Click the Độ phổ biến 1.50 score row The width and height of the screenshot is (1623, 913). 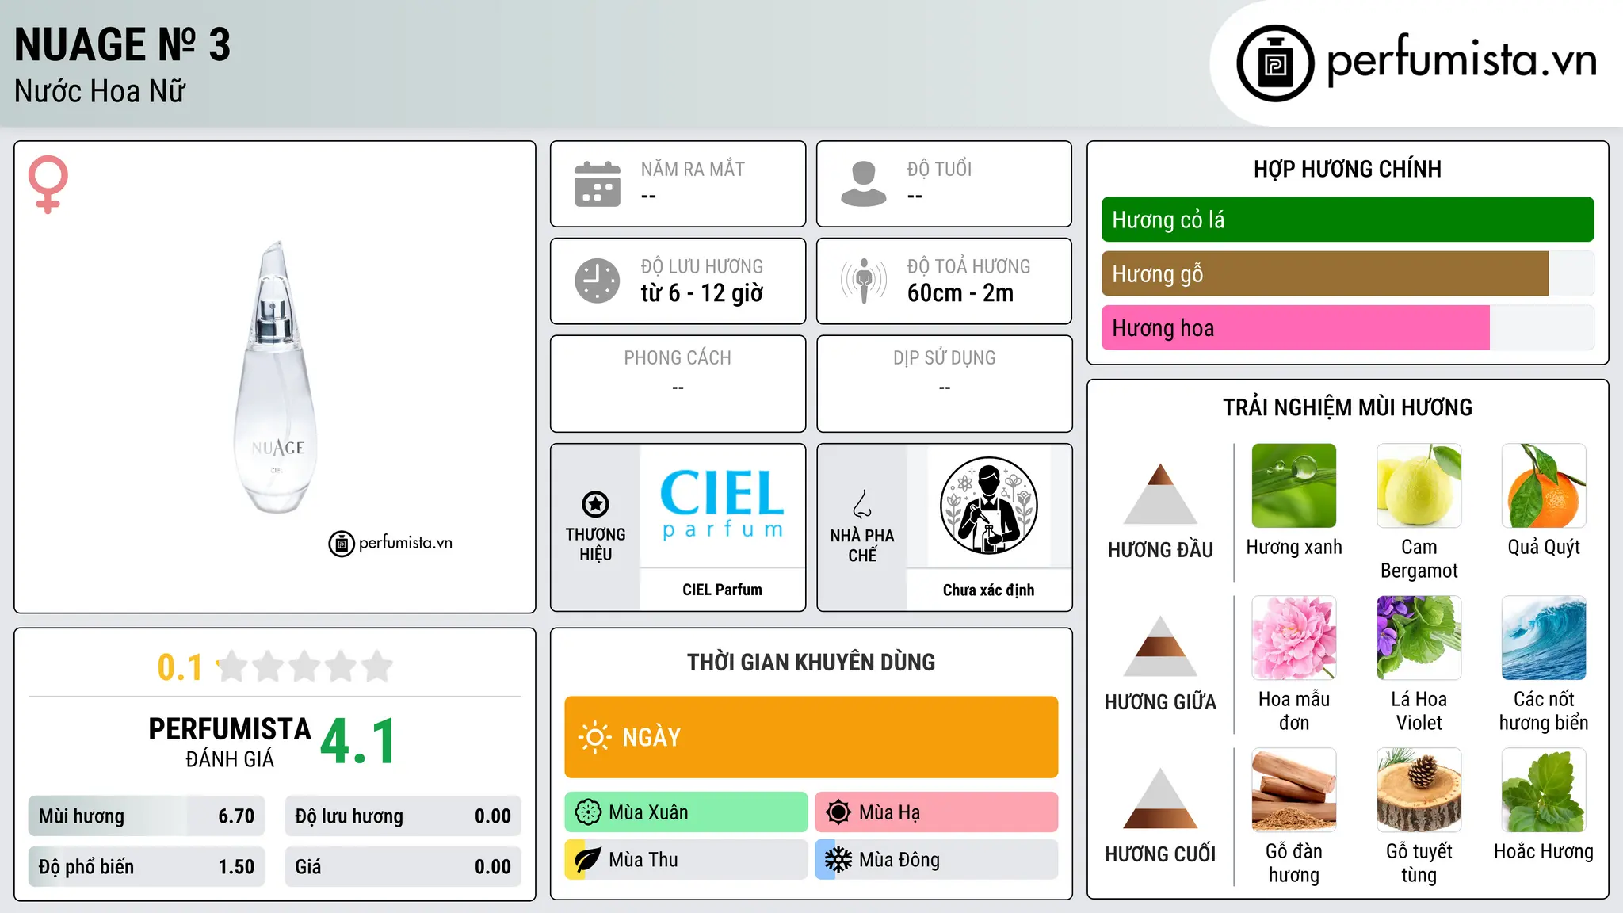click(147, 867)
